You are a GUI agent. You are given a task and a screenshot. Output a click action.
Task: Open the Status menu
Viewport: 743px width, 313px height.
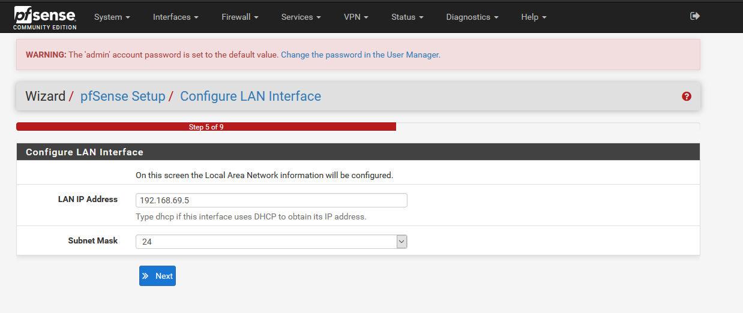[408, 17]
